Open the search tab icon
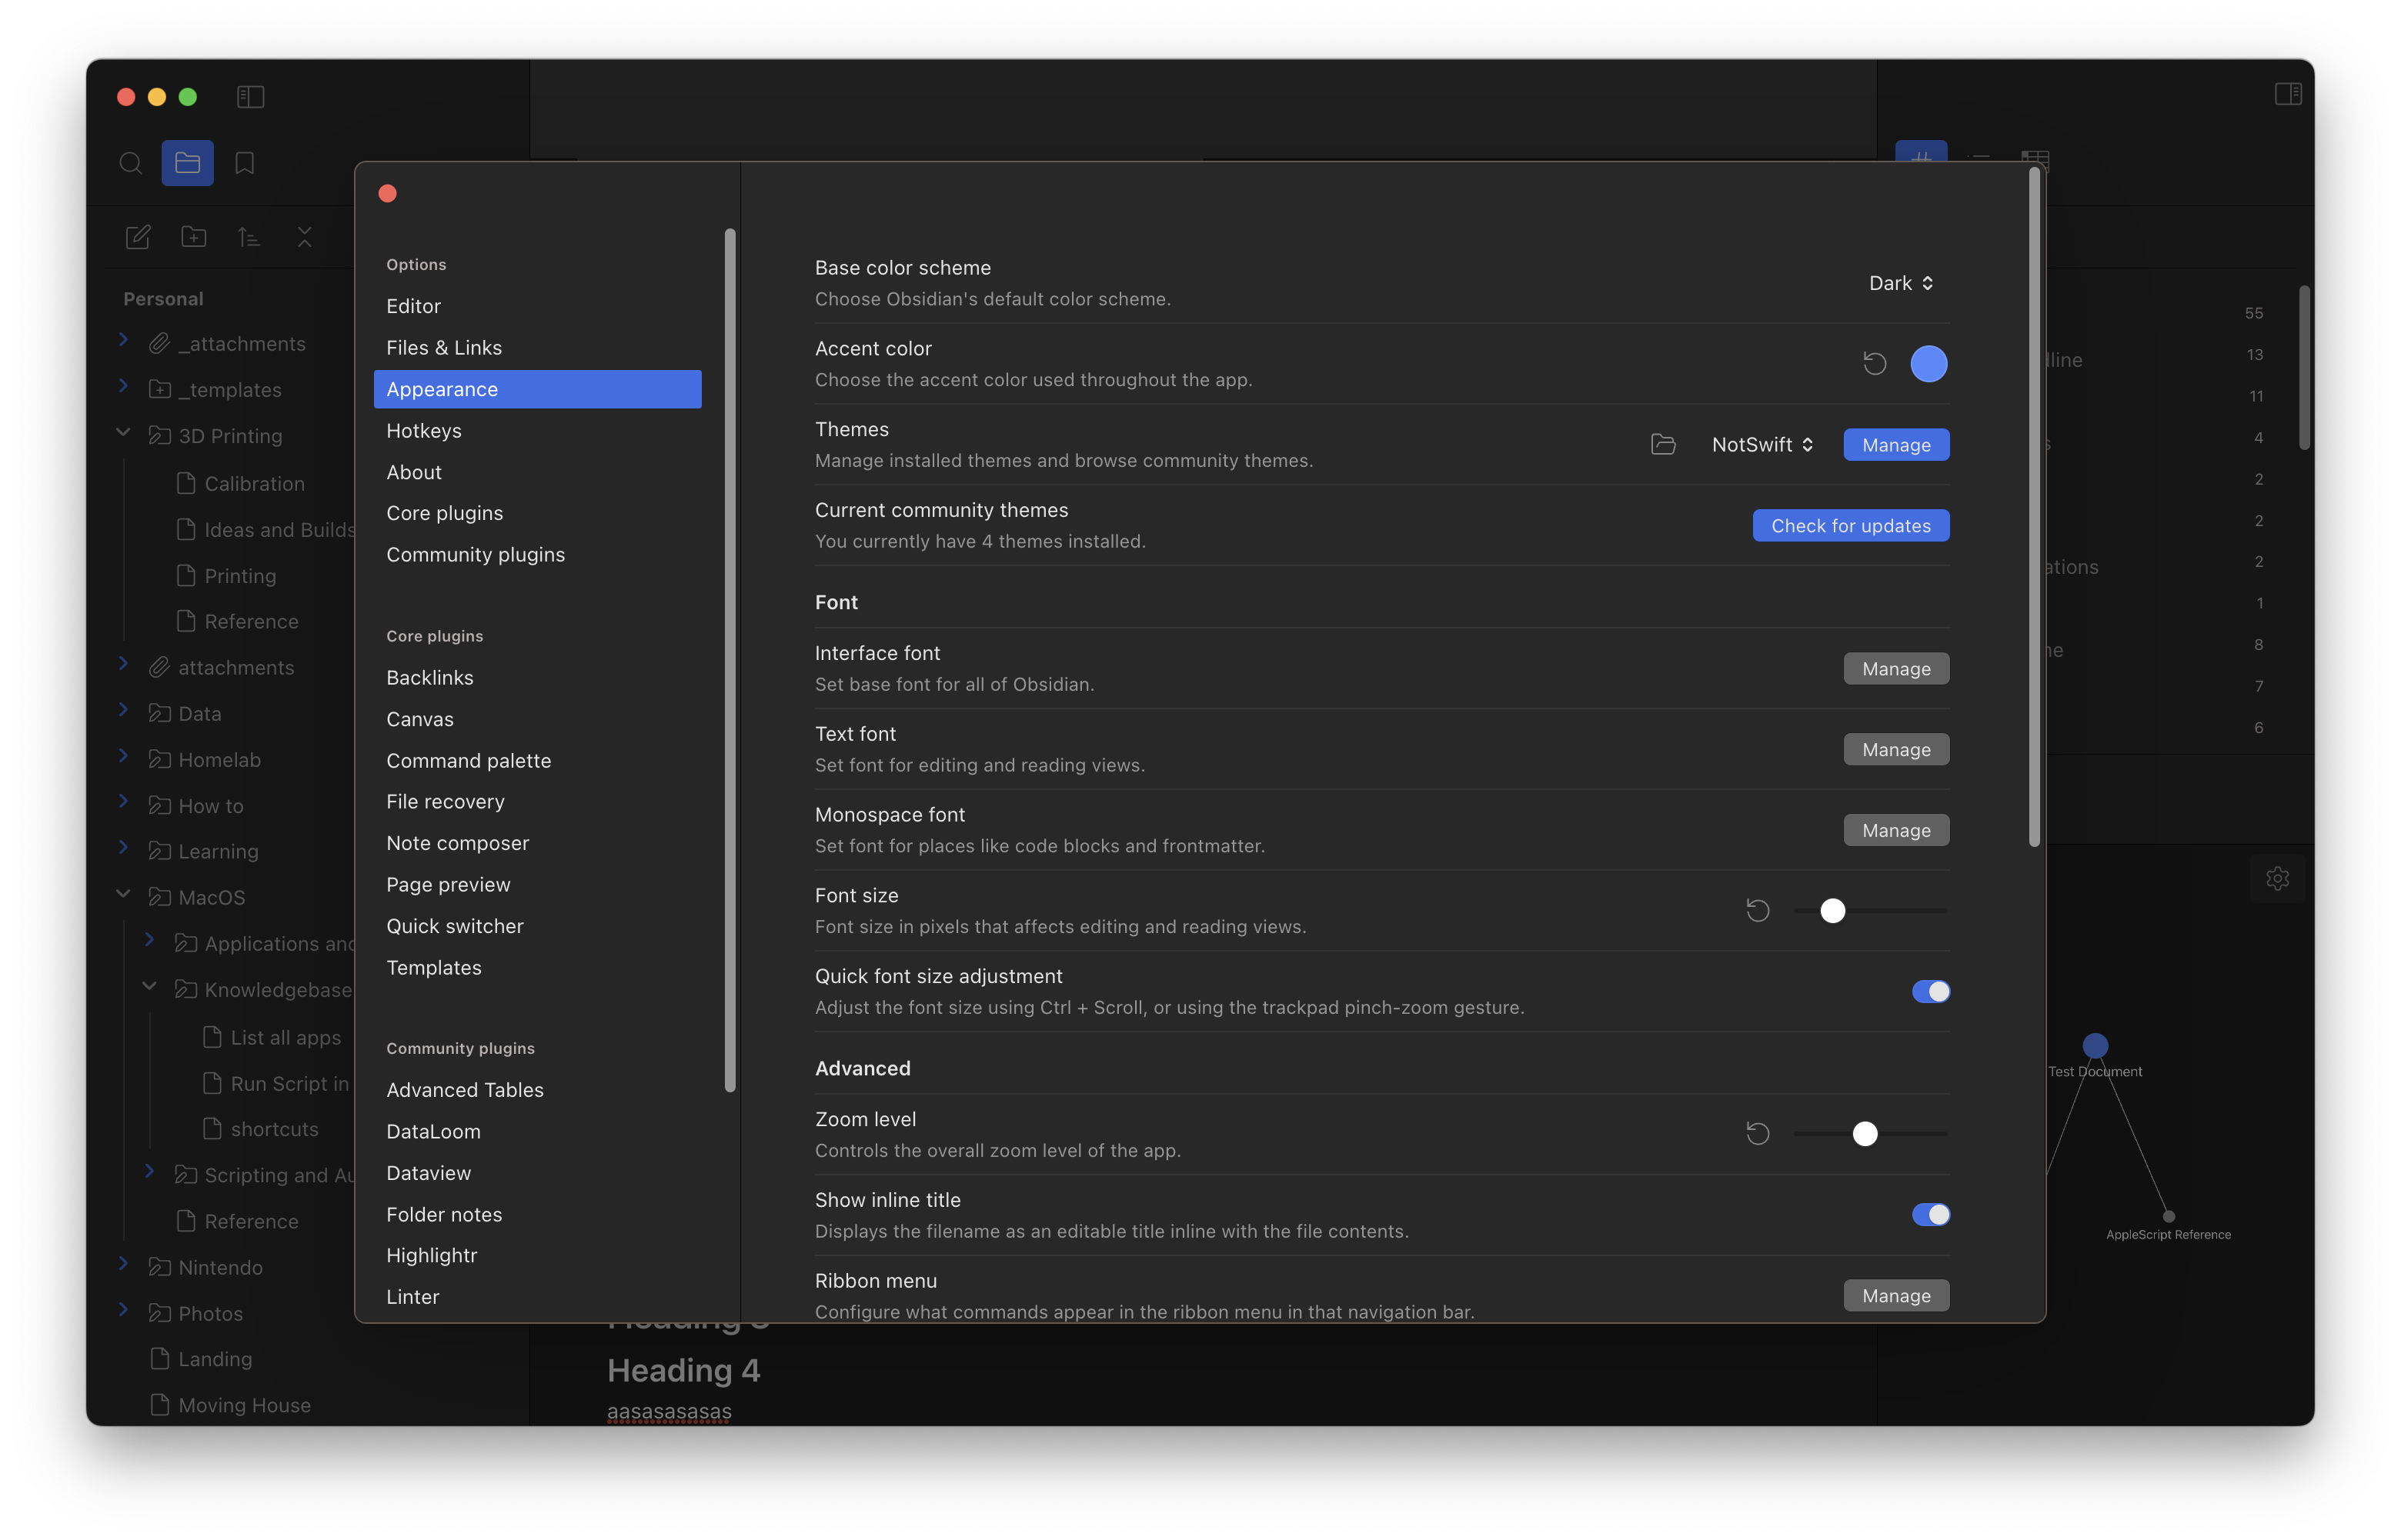The image size is (2401, 1540). tap(131, 163)
